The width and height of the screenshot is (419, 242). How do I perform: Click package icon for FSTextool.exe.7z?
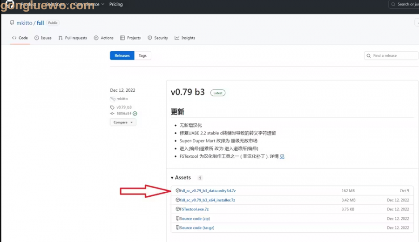(x=177, y=209)
